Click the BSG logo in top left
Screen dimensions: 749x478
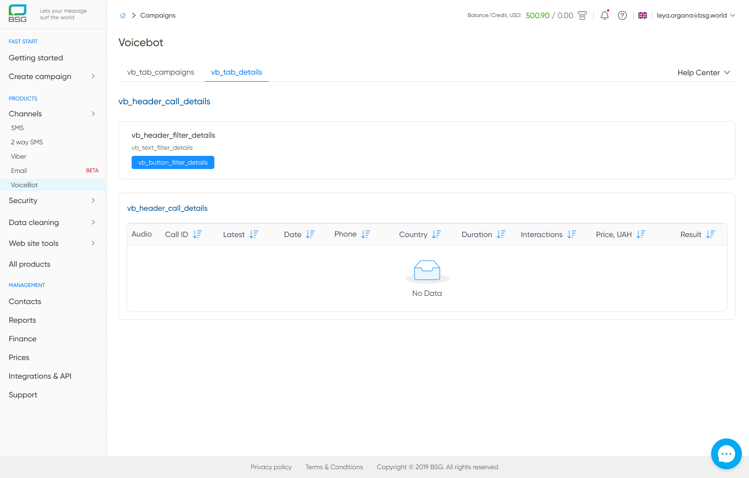click(17, 13)
